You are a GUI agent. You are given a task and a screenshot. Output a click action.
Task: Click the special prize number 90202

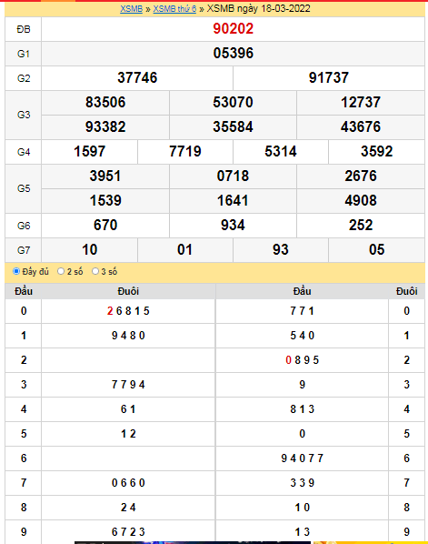(234, 29)
